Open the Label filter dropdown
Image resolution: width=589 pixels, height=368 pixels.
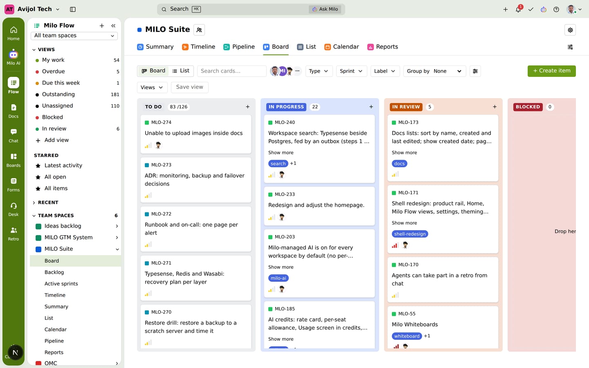tap(385, 71)
